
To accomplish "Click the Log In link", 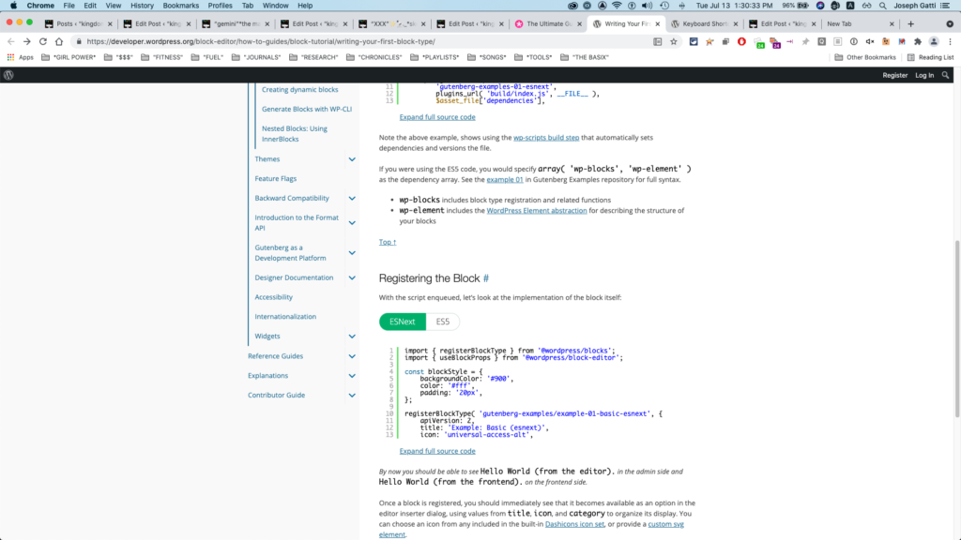I will (924, 75).
